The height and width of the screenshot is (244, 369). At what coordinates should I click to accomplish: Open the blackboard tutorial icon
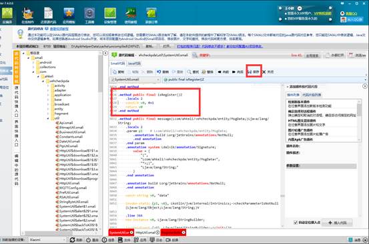point(131,13)
